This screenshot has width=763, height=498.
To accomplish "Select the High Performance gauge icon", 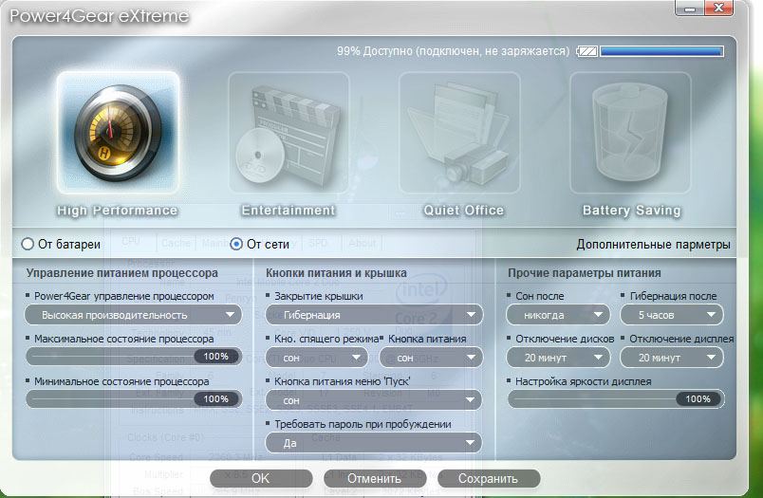I will 119,132.
